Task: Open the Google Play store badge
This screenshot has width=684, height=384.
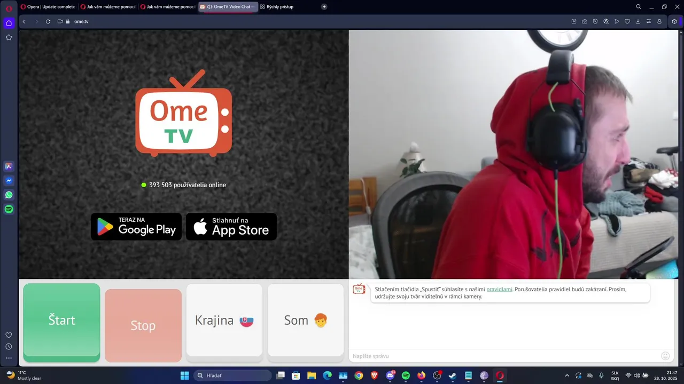Action: (136, 227)
